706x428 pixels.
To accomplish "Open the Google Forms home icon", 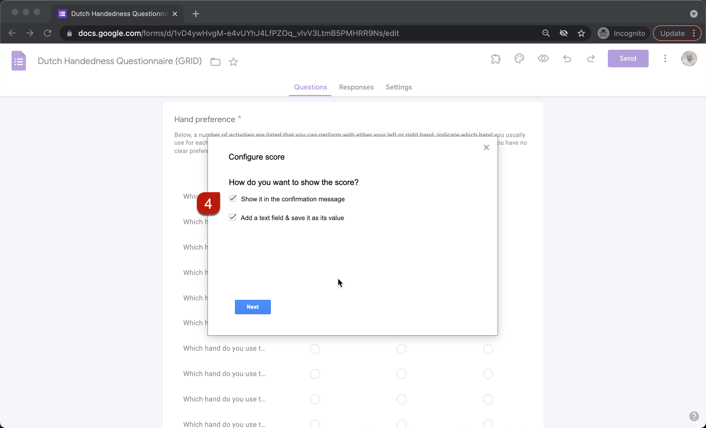I will [x=18, y=60].
